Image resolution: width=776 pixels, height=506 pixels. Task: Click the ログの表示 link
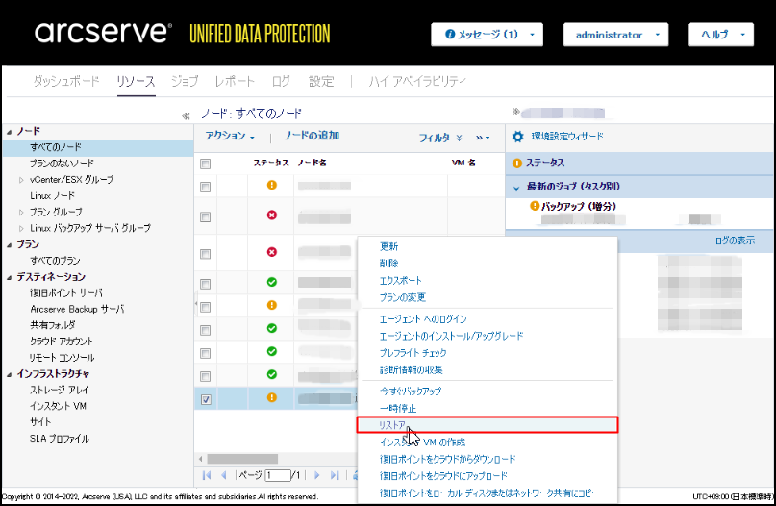(735, 240)
